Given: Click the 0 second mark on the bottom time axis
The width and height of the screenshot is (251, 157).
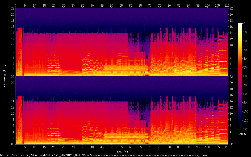Looking at the screenshot, I should pyautogui.click(x=15, y=147).
